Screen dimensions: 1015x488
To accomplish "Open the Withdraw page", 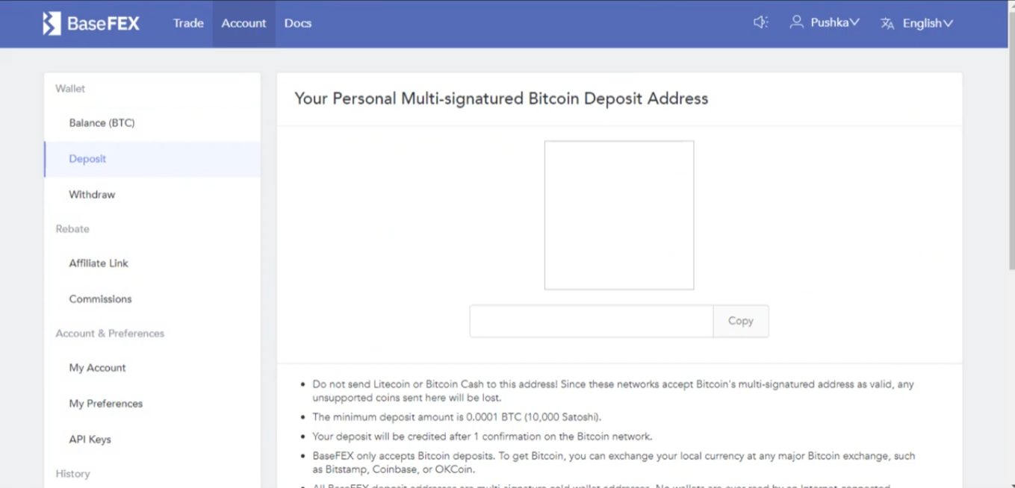I will [x=92, y=195].
